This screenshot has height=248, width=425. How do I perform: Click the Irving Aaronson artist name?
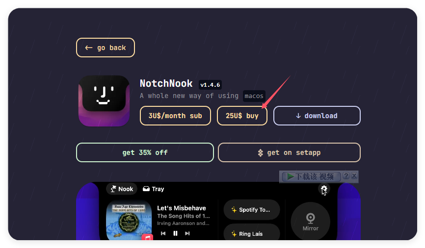coord(183,223)
